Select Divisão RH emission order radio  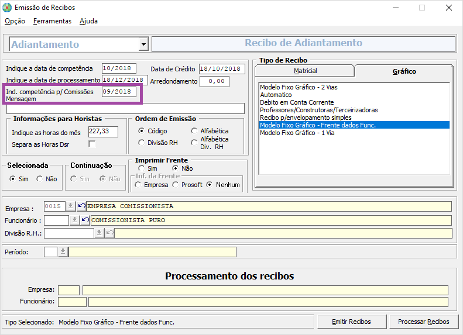(x=142, y=143)
